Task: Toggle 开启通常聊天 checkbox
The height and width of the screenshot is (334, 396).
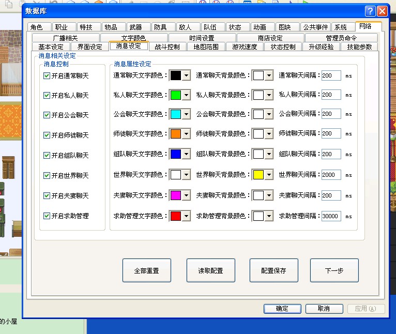Action: point(47,76)
